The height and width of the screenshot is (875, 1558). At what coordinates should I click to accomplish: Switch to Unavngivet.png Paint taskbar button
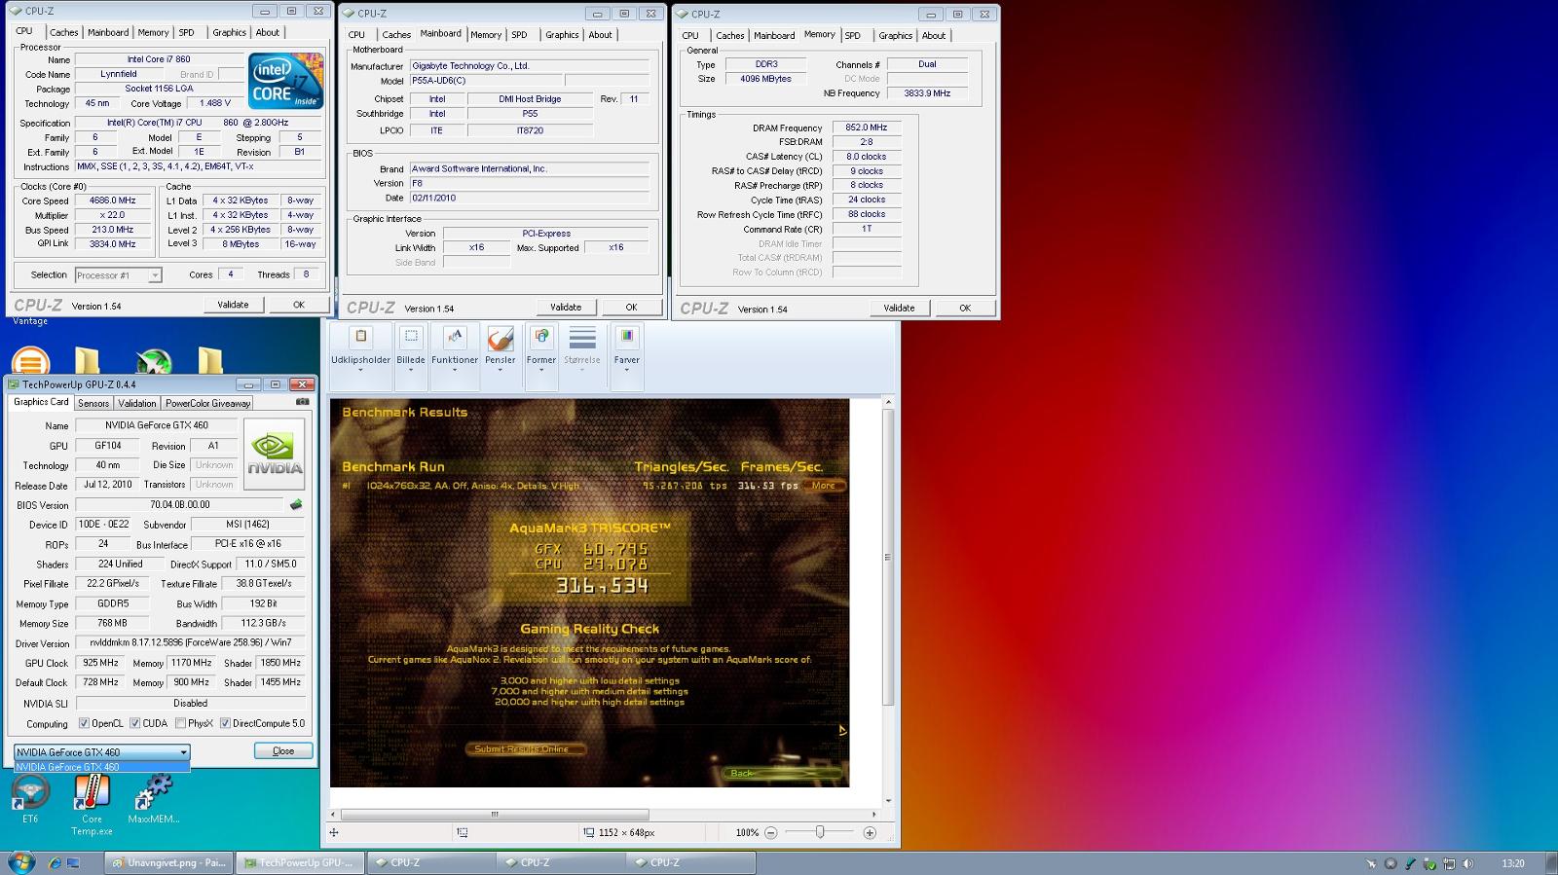click(x=169, y=862)
